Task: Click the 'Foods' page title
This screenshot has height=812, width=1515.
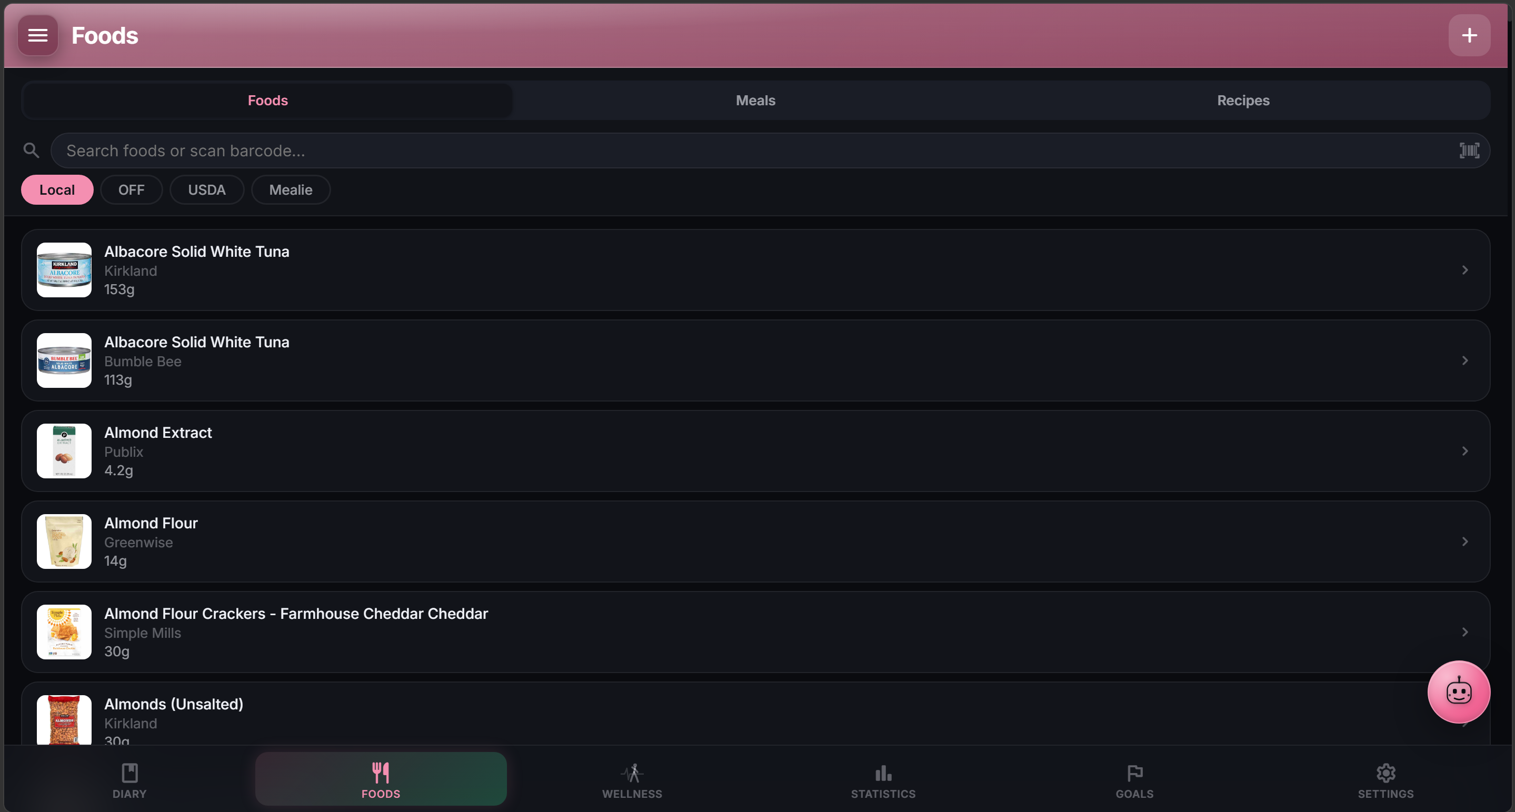Action: point(105,36)
